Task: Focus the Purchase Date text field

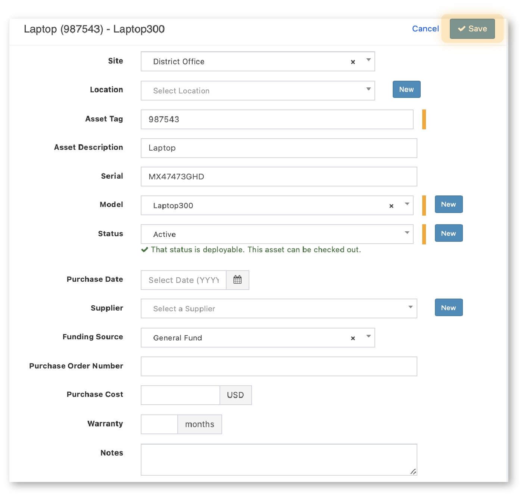Action: [x=184, y=280]
